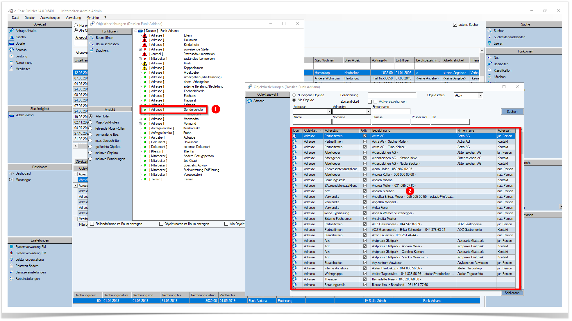Image resolution: width=572 pixels, height=321 pixels.
Task: Select Alle Rollen radio button
Action: (91, 116)
